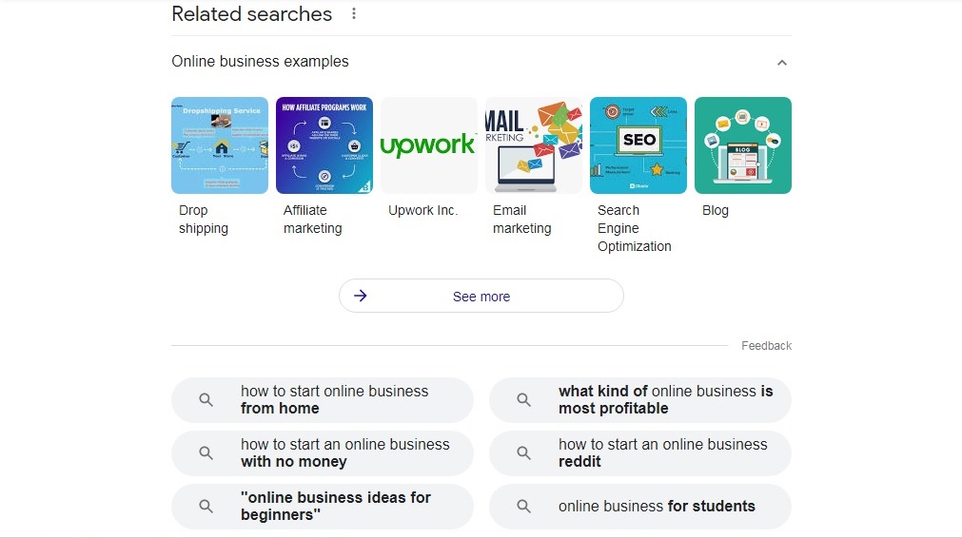Screen dimensions: 962x538
Task: Open the three-dot menu beside Related searches
Action: pyautogui.click(x=354, y=13)
